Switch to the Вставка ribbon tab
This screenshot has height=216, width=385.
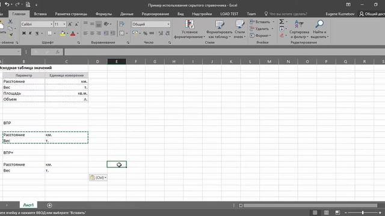coord(40,14)
